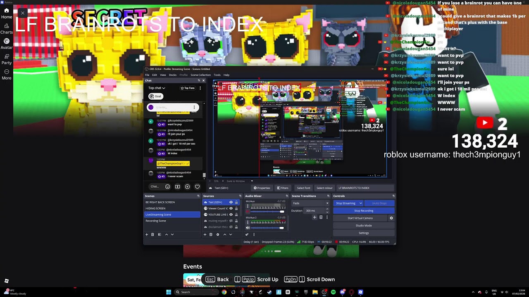Open Stop Streaming dropdown arrow

[361, 203]
